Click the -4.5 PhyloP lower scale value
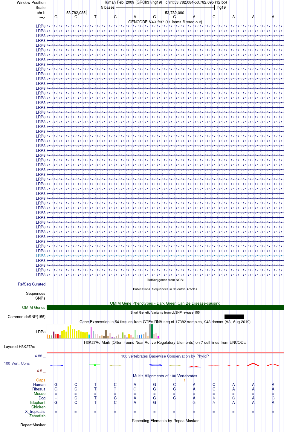Viewport: 284px width, 432px height. click(x=40, y=371)
